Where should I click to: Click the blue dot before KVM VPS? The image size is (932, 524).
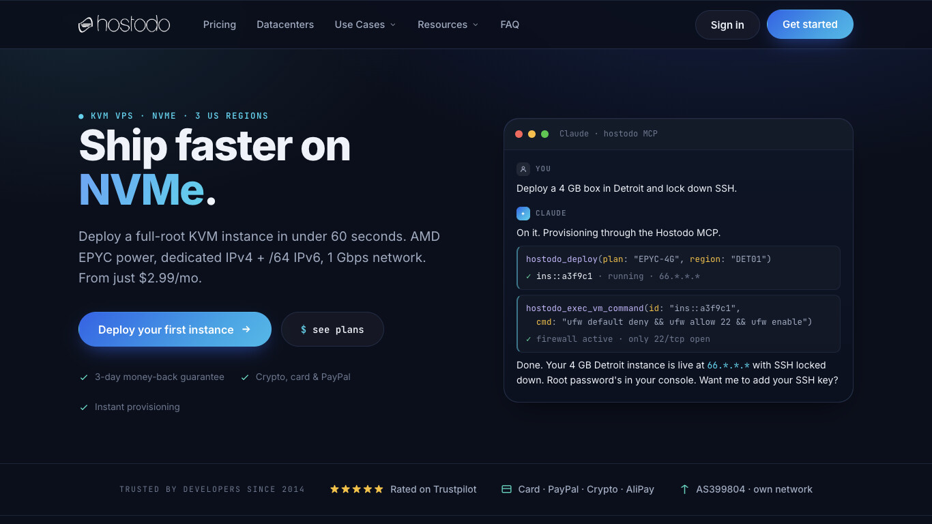pyautogui.click(x=81, y=116)
